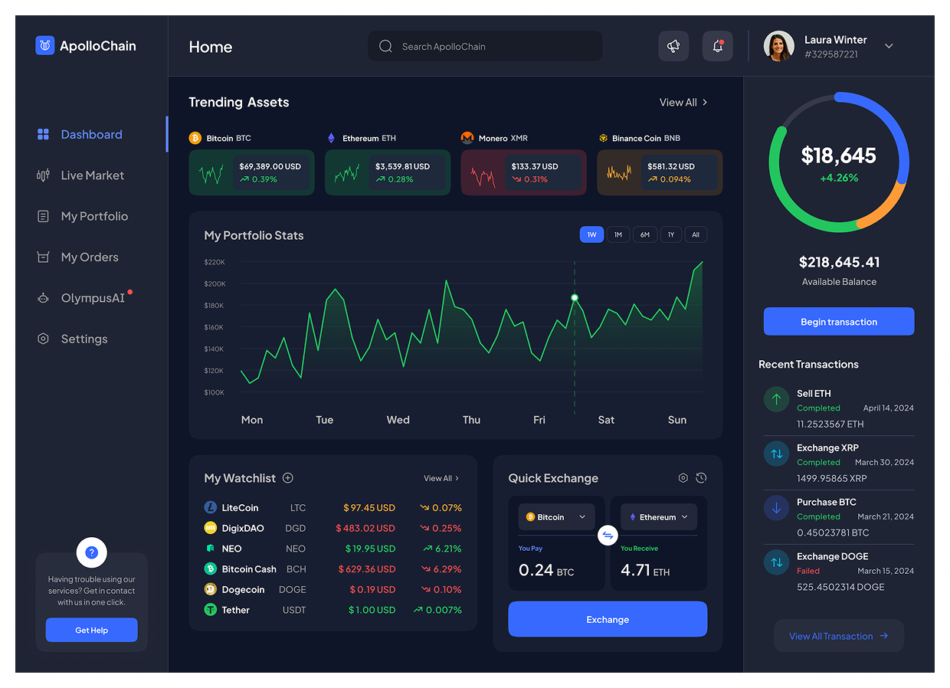Open Quick Exchange history clock icon
Image resolution: width=950 pixels, height=688 pixels.
[x=701, y=478]
